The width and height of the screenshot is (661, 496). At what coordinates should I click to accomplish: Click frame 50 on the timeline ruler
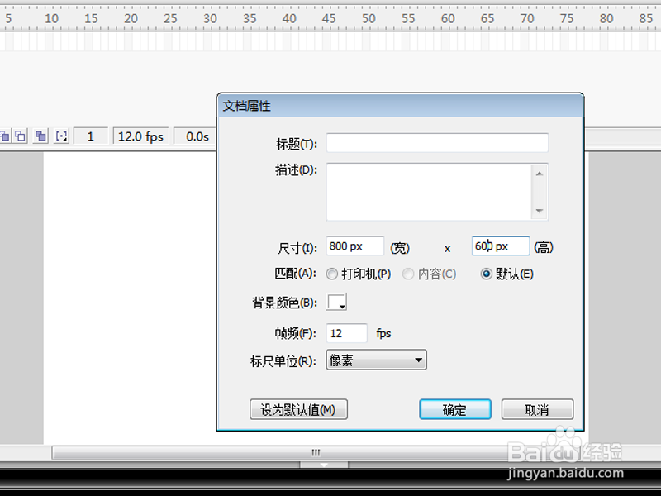(x=369, y=18)
